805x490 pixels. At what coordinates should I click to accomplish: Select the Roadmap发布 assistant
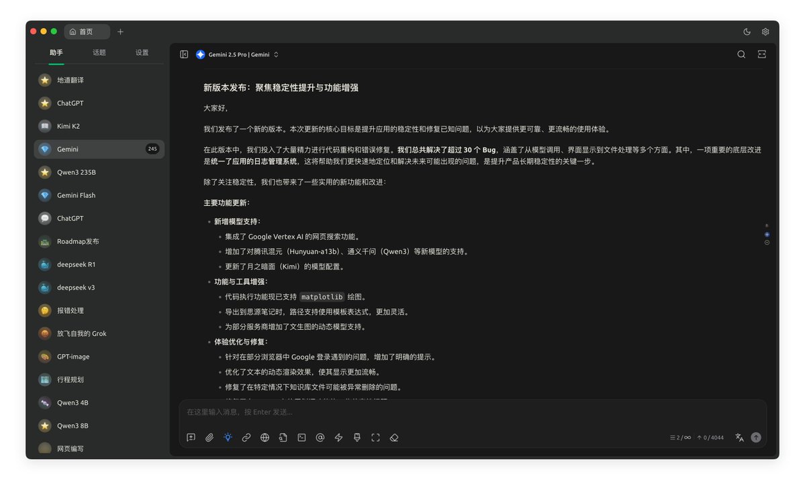click(x=99, y=241)
